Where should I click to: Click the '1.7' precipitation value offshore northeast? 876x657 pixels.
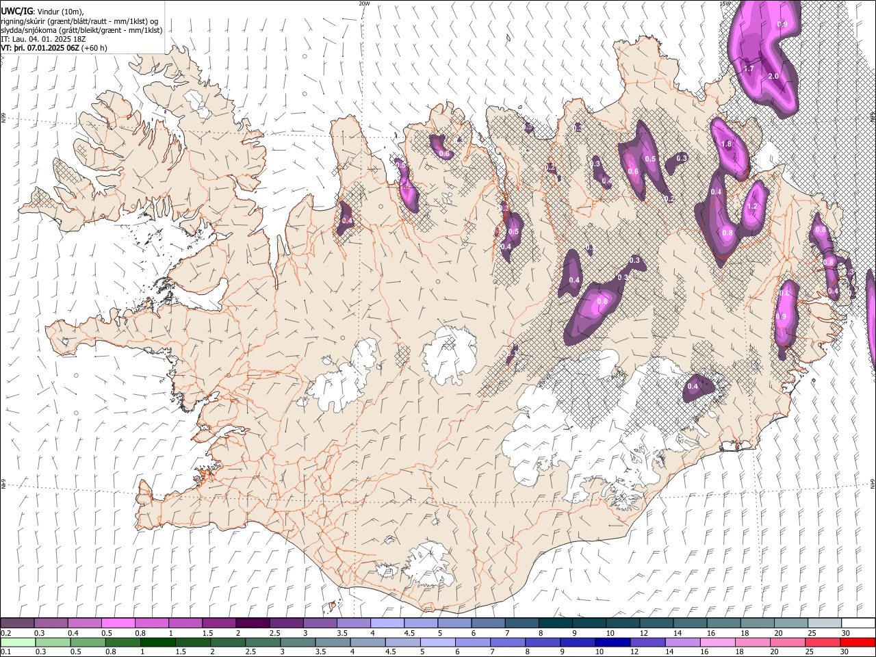[x=749, y=68]
